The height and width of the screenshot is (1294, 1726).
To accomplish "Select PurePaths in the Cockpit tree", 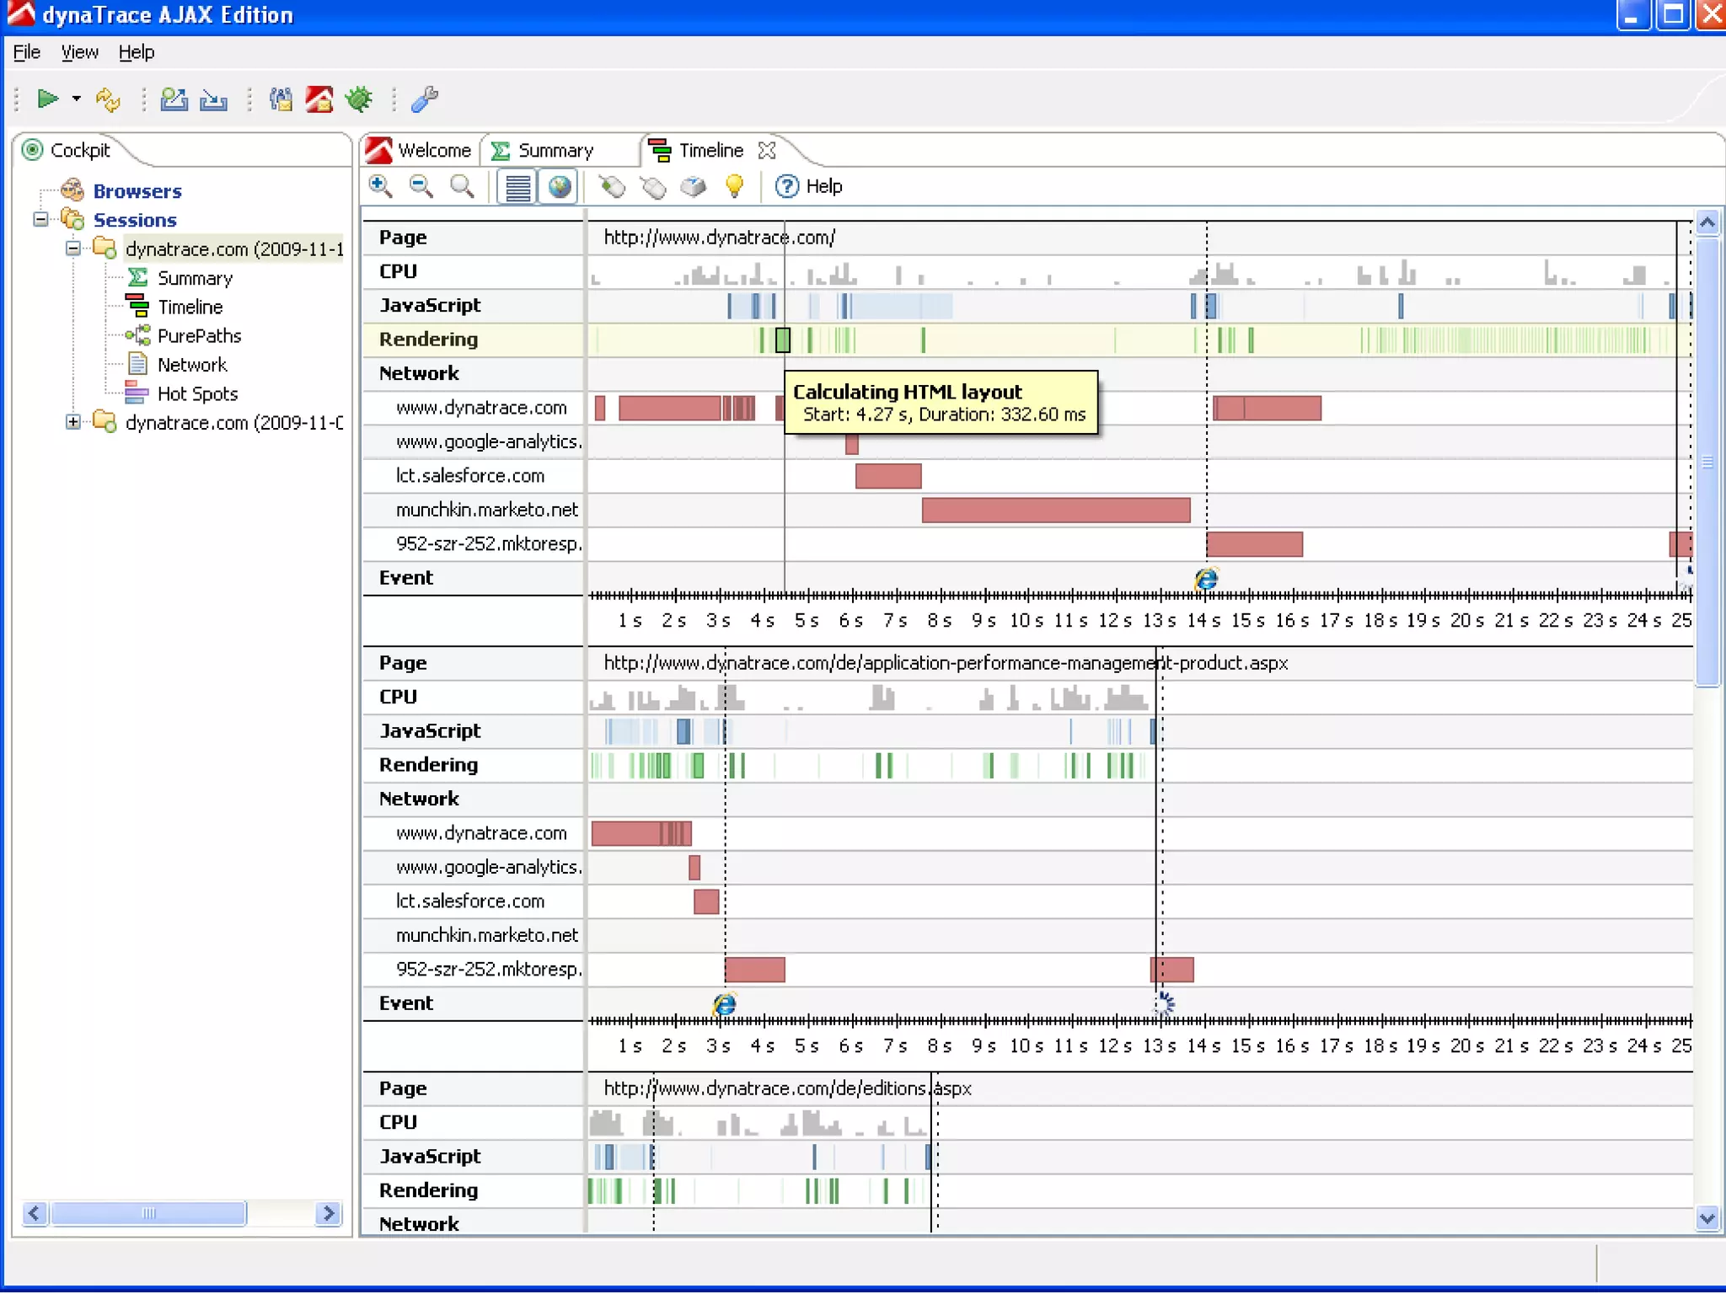I will click(x=199, y=336).
